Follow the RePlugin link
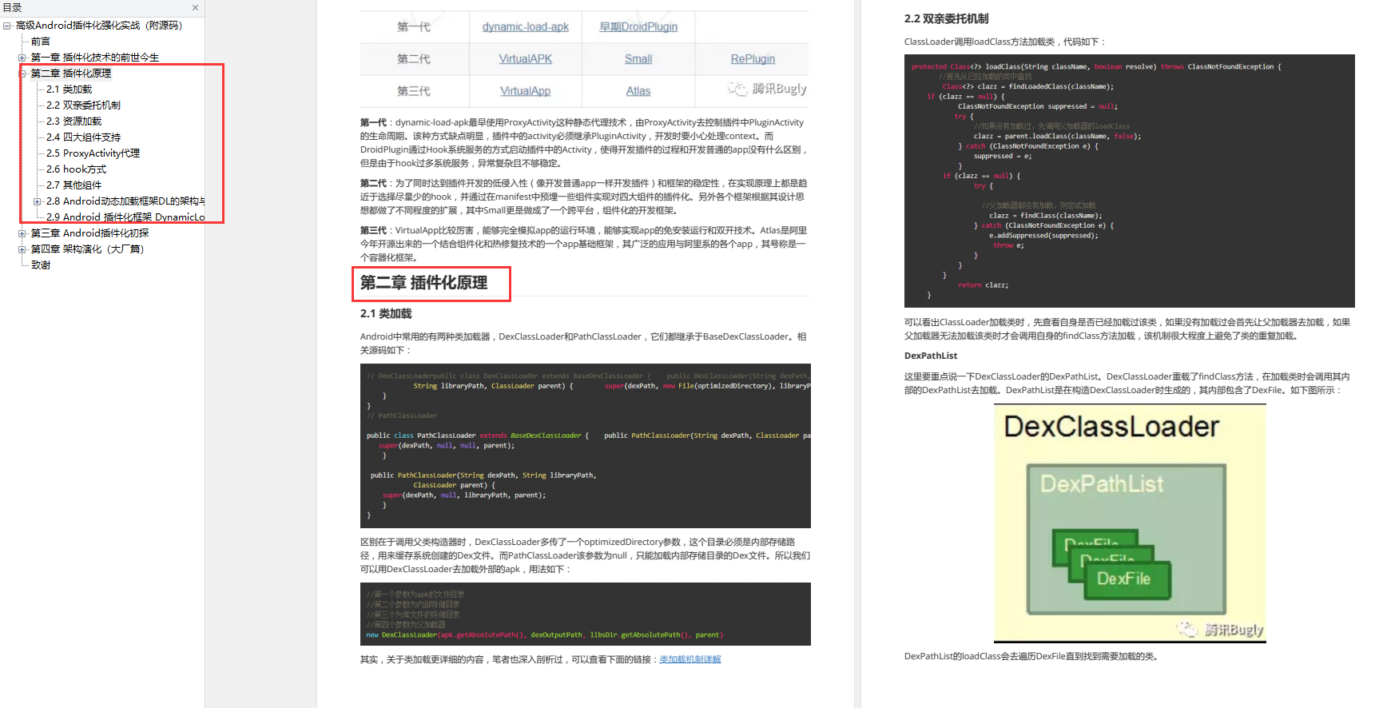 click(753, 59)
